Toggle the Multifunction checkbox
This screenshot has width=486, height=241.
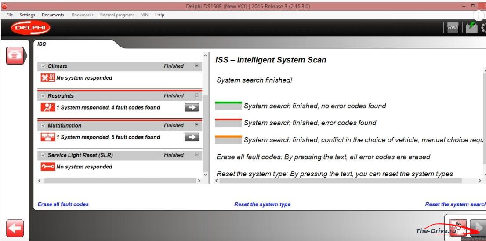click(x=43, y=126)
